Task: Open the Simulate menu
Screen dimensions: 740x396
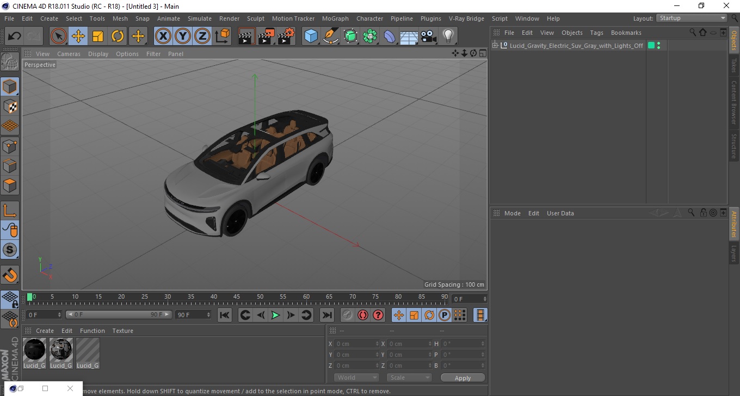Action: [x=200, y=18]
